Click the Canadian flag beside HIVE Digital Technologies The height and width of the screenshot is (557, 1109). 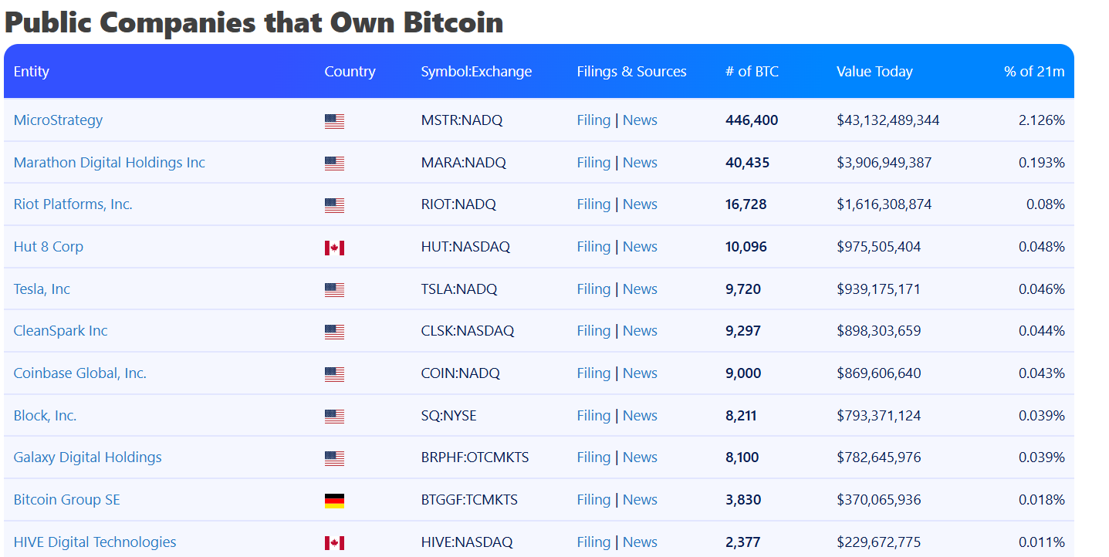click(334, 542)
